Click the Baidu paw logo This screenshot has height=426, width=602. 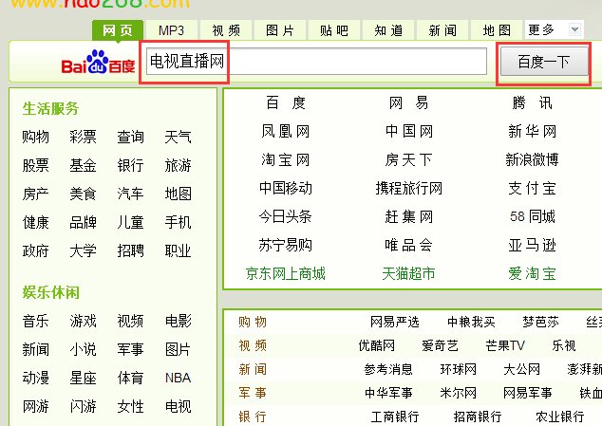tap(99, 63)
